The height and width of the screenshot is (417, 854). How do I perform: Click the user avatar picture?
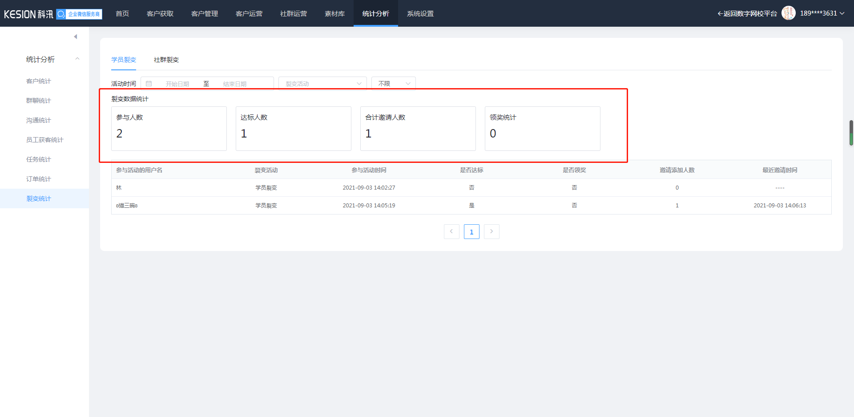click(x=788, y=13)
